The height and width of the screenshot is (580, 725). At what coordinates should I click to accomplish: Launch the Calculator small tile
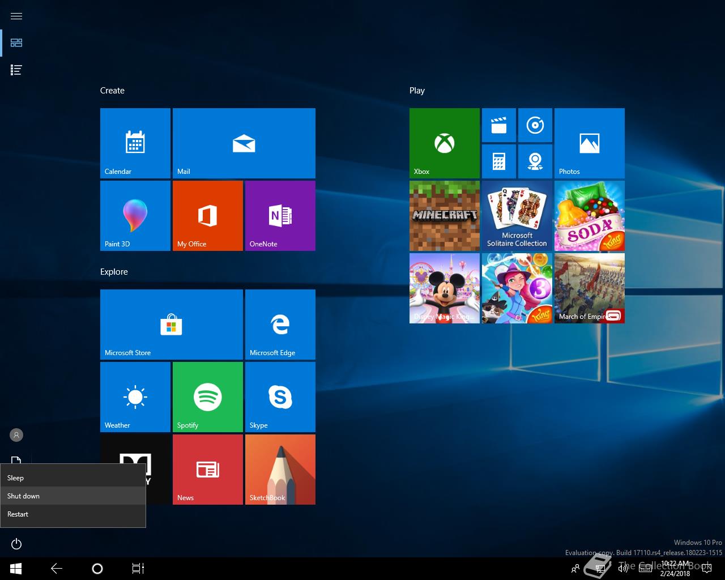pyautogui.click(x=499, y=161)
